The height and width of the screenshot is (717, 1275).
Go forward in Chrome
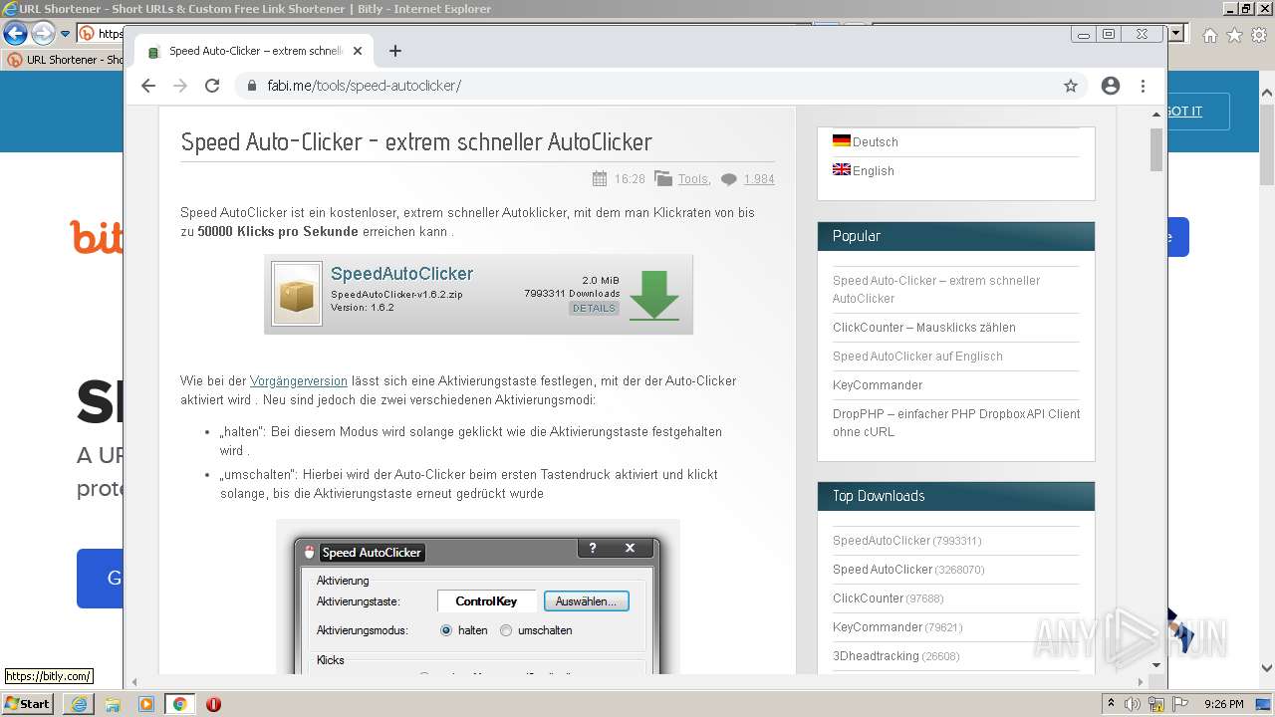pos(180,86)
